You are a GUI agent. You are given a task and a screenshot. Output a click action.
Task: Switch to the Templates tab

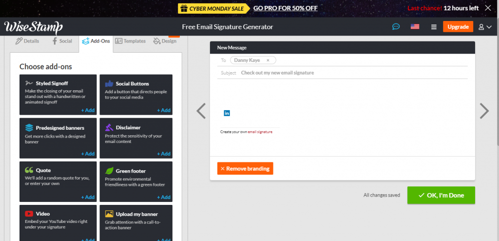(131, 41)
